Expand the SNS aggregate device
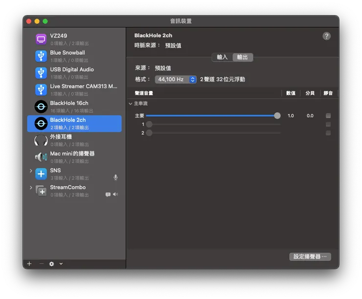This screenshot has height=299, width=362. [31, 171]
